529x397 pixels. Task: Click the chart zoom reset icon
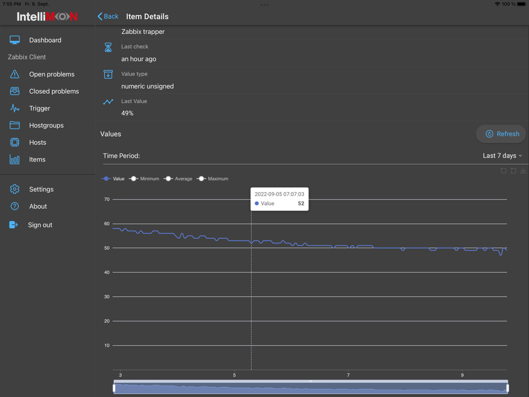[513, 170]
